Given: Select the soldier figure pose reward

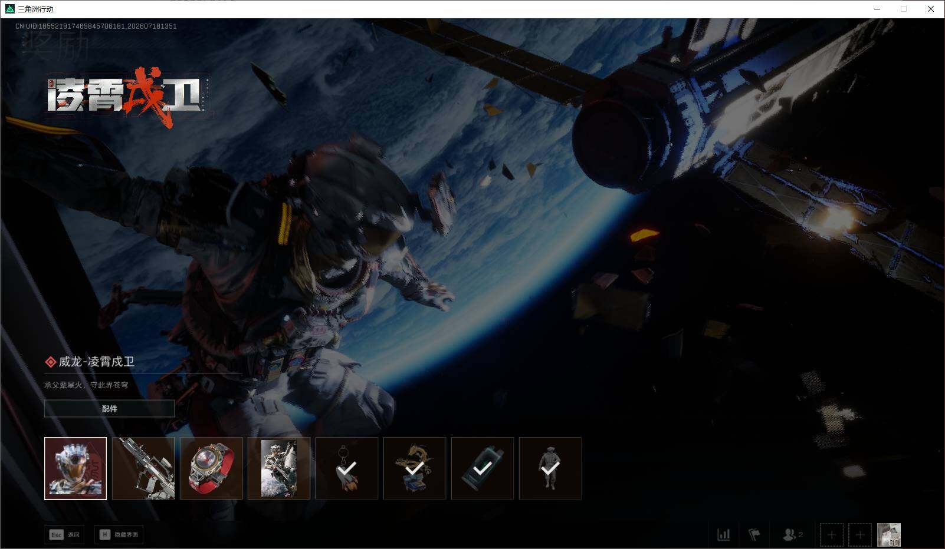Looking at the screenshot, I should click(550, 468).
